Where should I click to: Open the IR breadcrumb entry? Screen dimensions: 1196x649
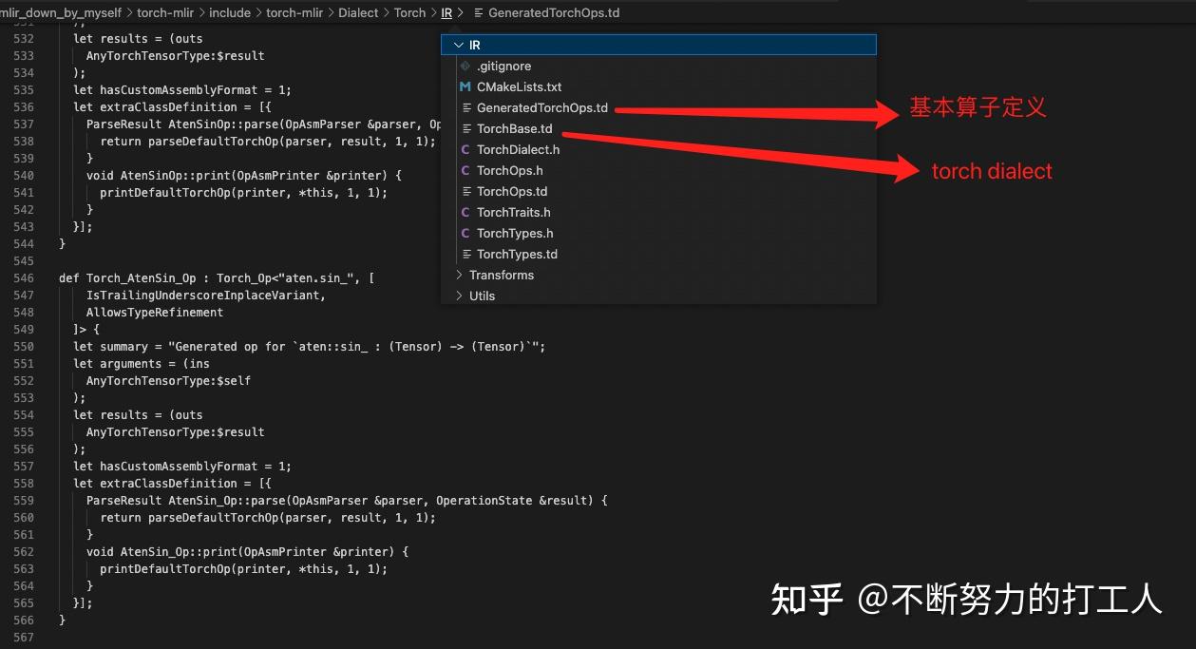pyautogui.click(x=446, y=12)
